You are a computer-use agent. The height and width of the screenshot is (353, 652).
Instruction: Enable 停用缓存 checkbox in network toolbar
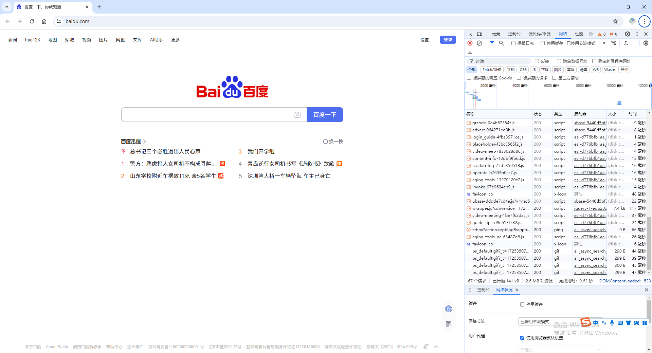pyautogui.click(x=543, y=43)
